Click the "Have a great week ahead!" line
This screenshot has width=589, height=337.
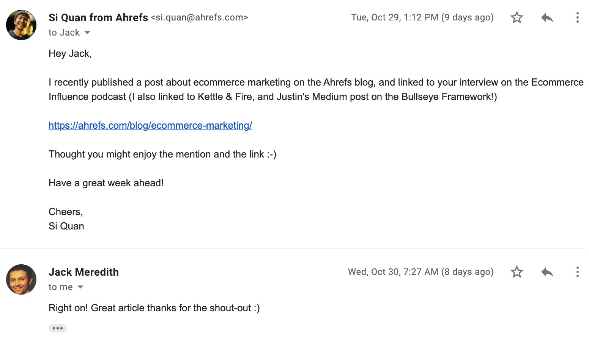(106, 183)
